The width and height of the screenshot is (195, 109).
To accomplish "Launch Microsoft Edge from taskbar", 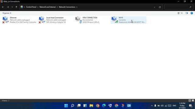I will [x=104, y=106].
